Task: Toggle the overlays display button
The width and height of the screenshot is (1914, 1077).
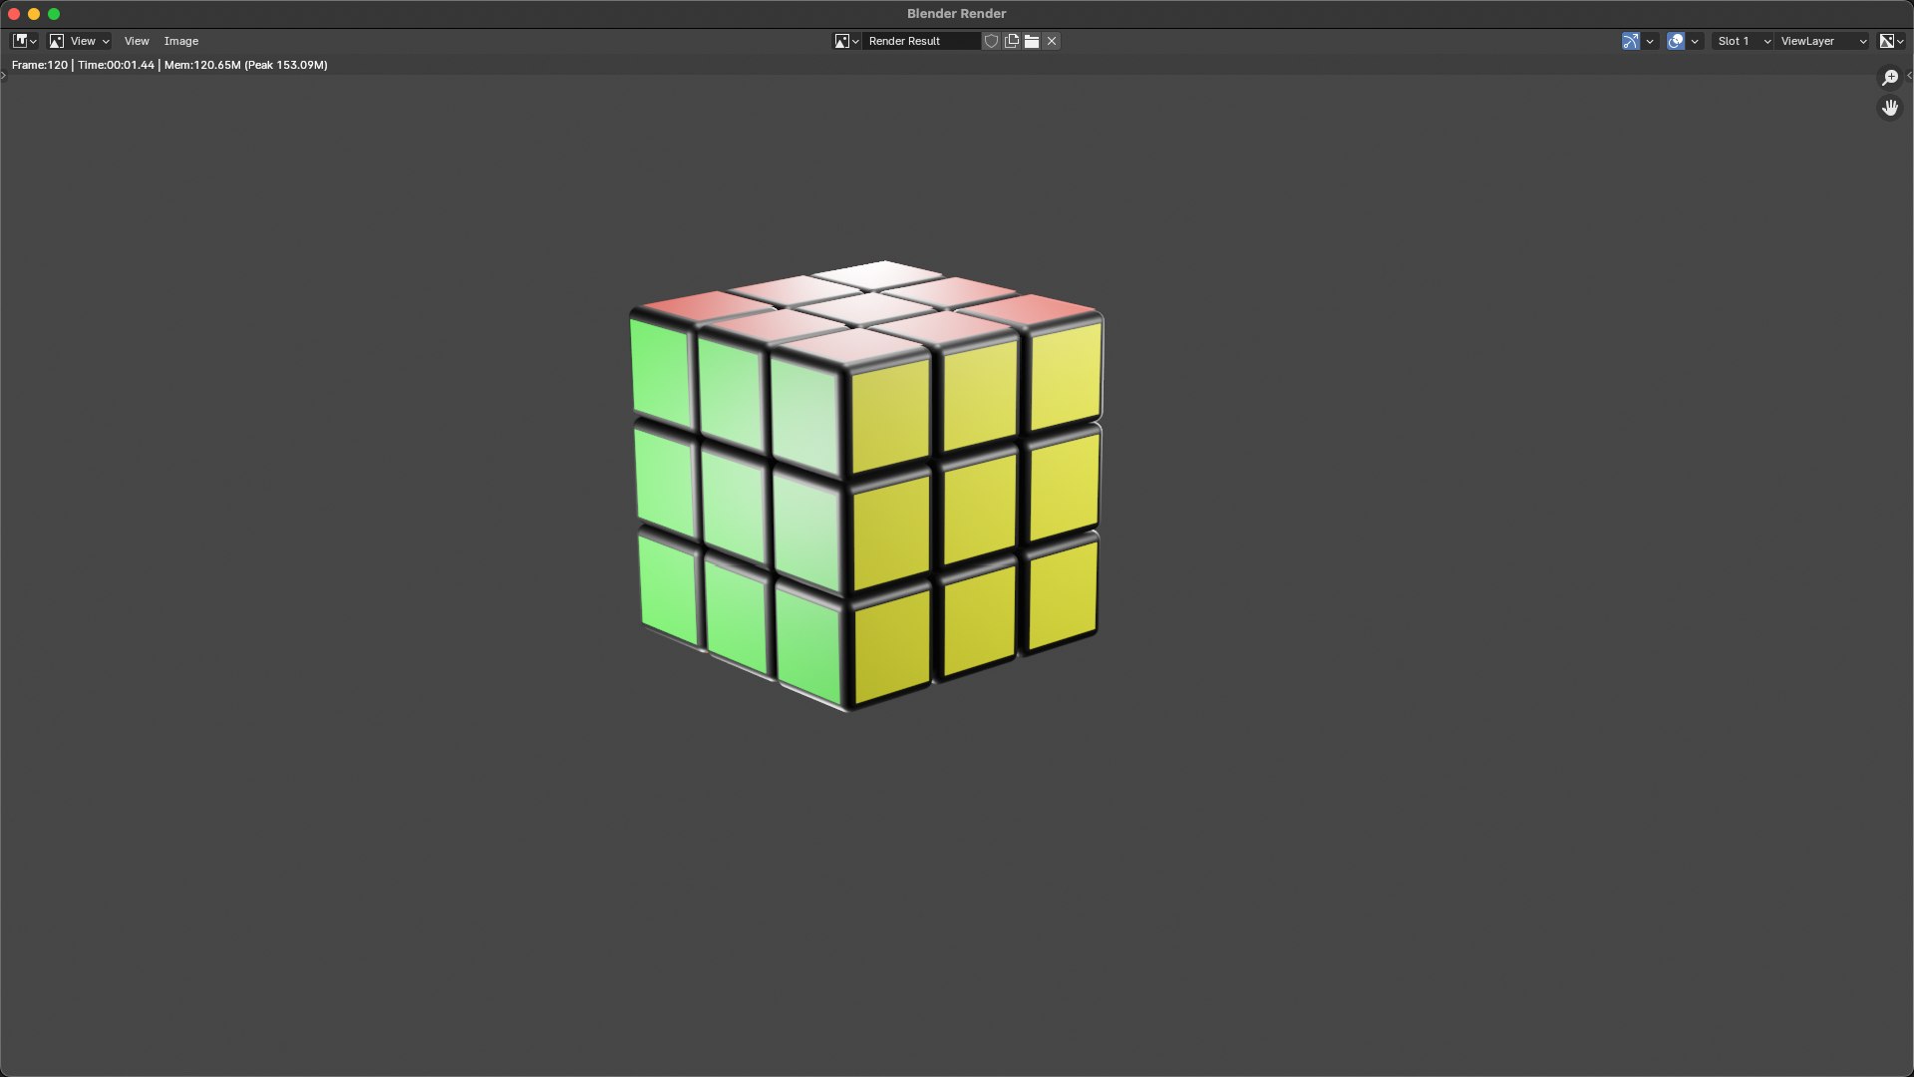Action: (1676, 41)
